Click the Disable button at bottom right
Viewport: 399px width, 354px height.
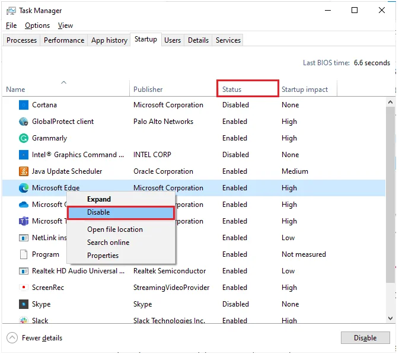click(x=365, y=338)
